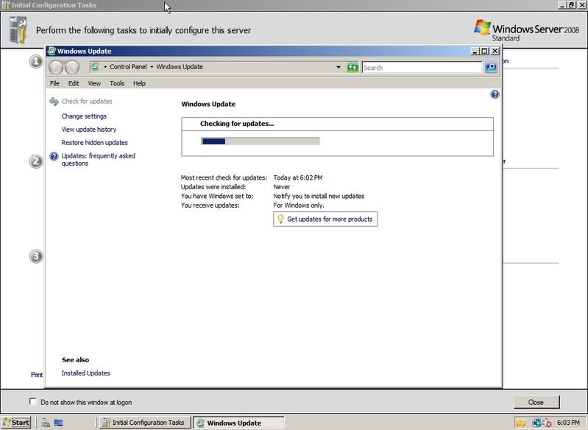588x430 pixels.
Task: Open Server Manager from the quick launch icon
Action: pos(46,423)
